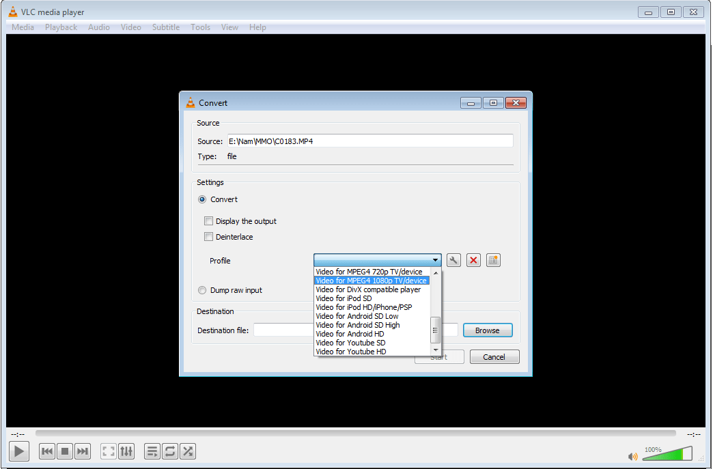Click profile list scroll-down arrow
This screenshot has width=713, height=469.
436,350
